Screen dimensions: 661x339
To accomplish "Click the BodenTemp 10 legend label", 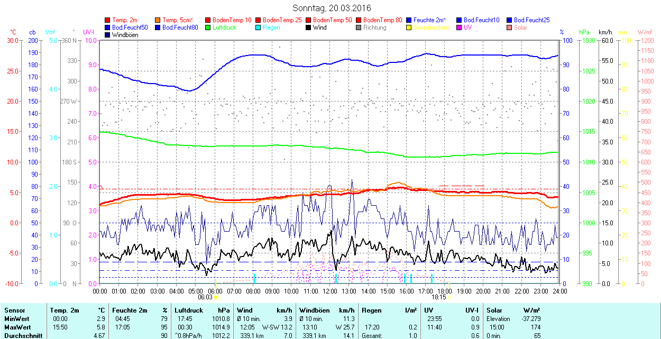I will click(232, 20).
